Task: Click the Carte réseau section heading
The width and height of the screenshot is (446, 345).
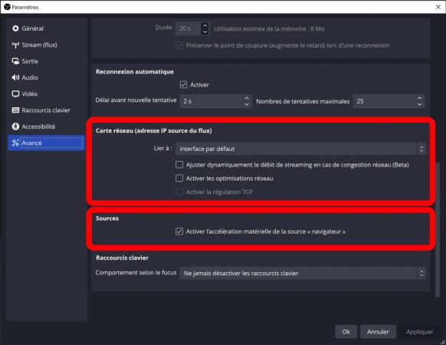Action: pyautogui.click(x=154, y=130)
